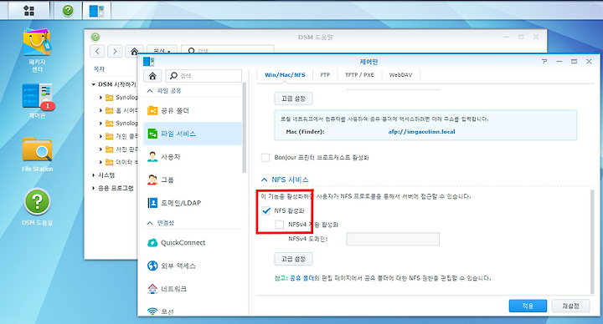The image size is (603, 324).
Task: Switch to the WebDAV tab
Action: click(400, 75)
